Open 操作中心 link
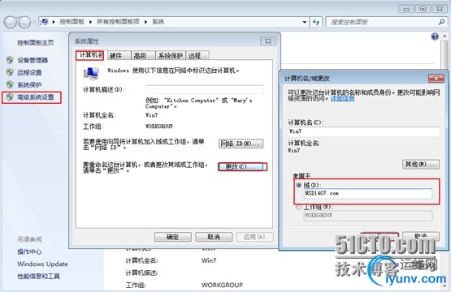451x292 pixels. pos(29,251)
